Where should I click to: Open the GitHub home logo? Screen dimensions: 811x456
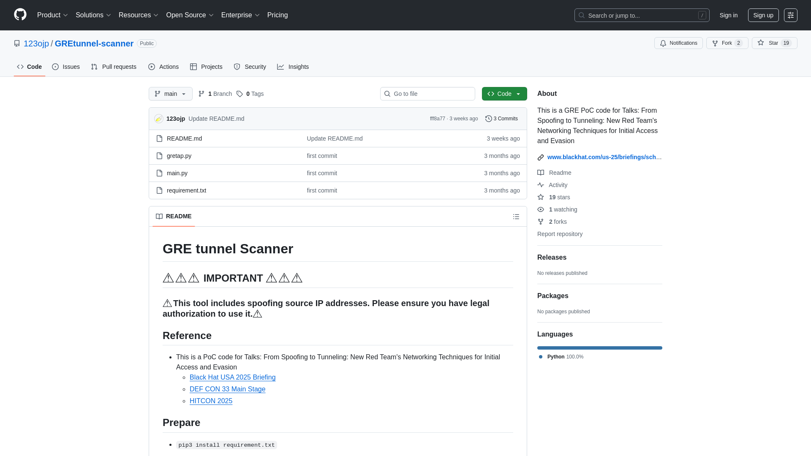[x=20, y=15]
